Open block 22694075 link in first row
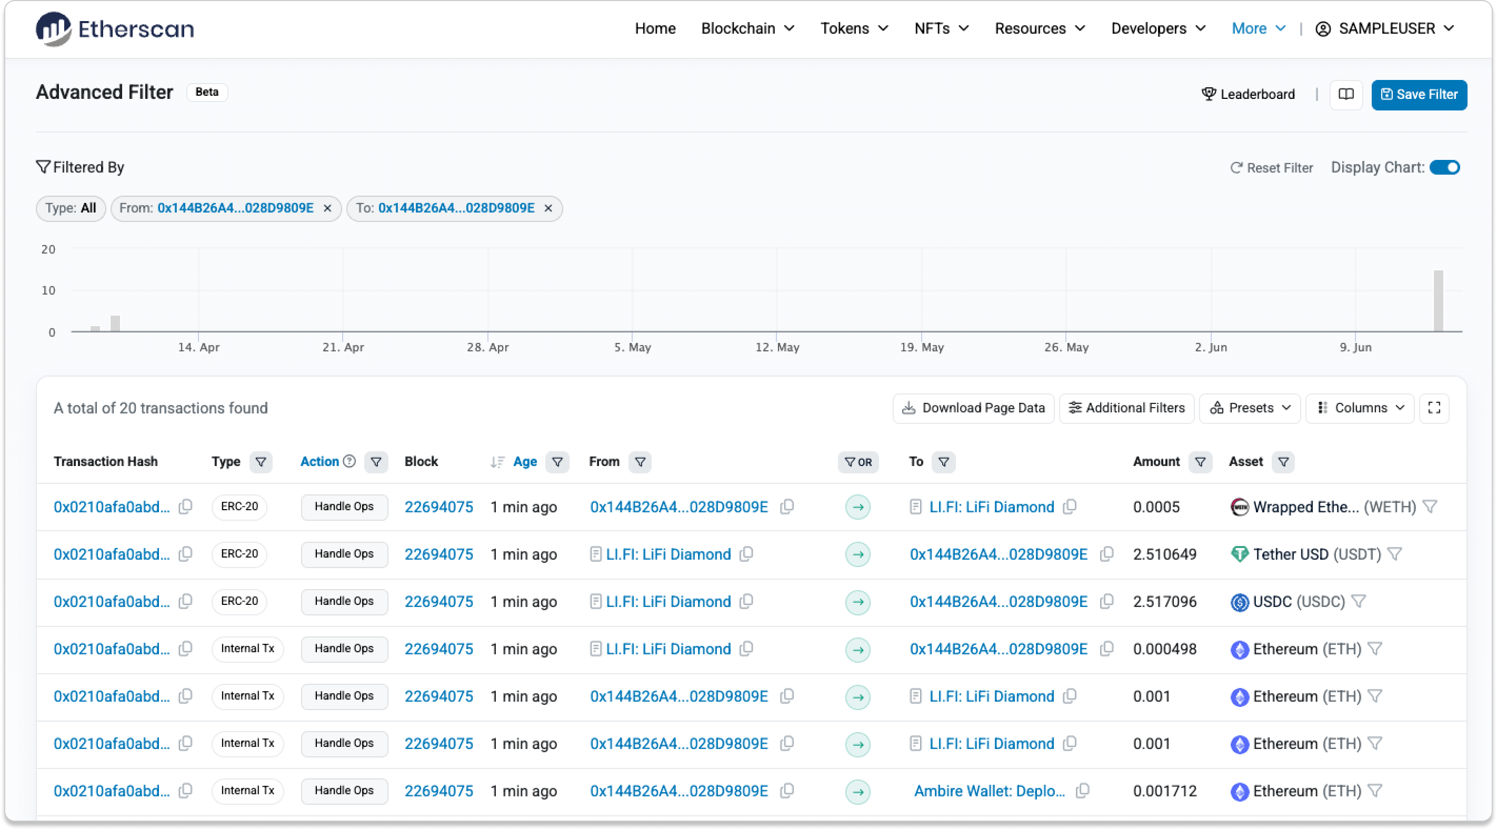The height and width of the screenshot is (830, 1497). 439,507
